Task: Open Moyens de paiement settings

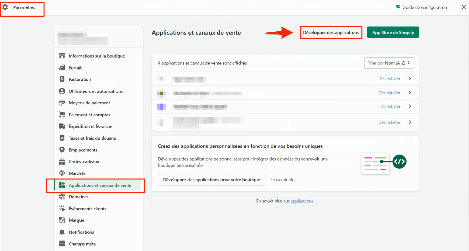Action: [89, 103]
